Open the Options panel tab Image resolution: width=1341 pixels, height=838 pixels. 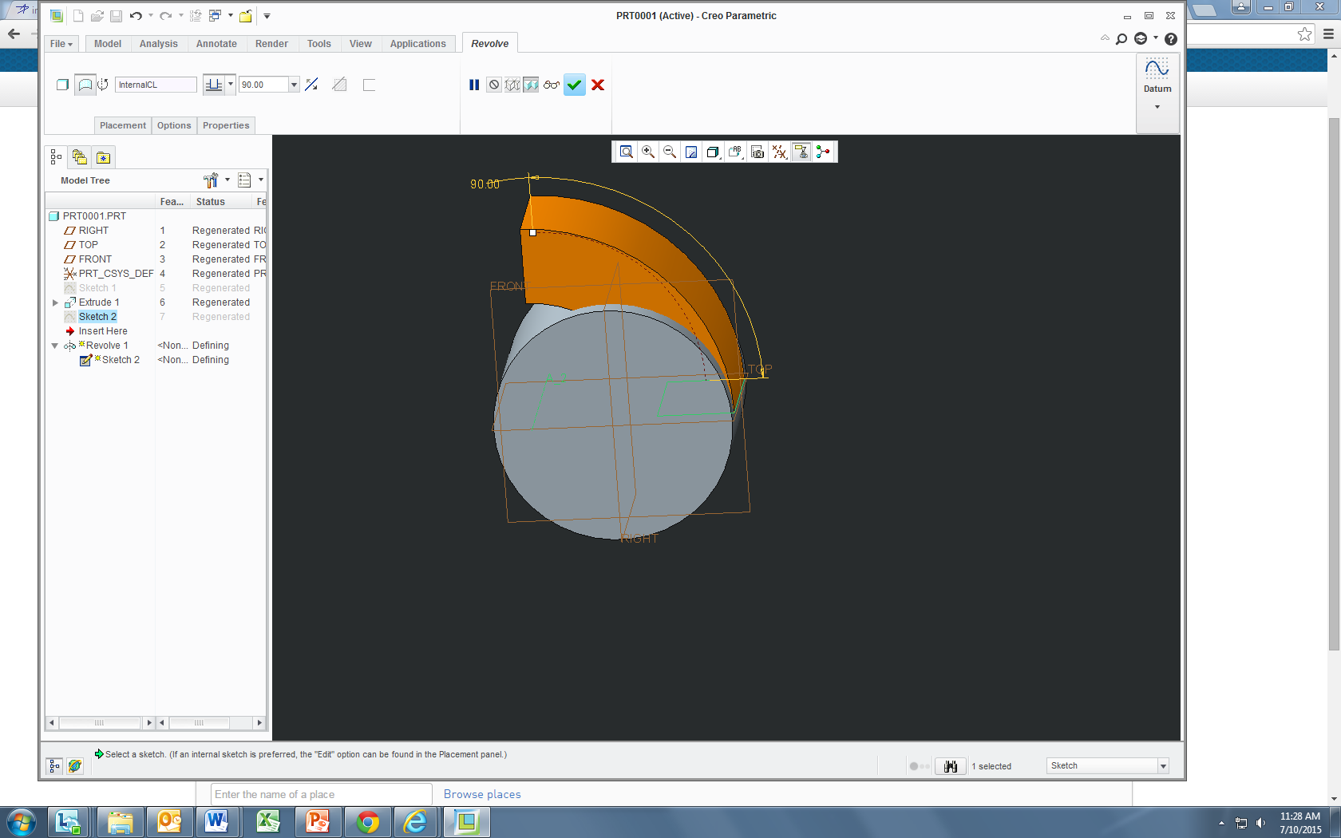coord(174,125)
